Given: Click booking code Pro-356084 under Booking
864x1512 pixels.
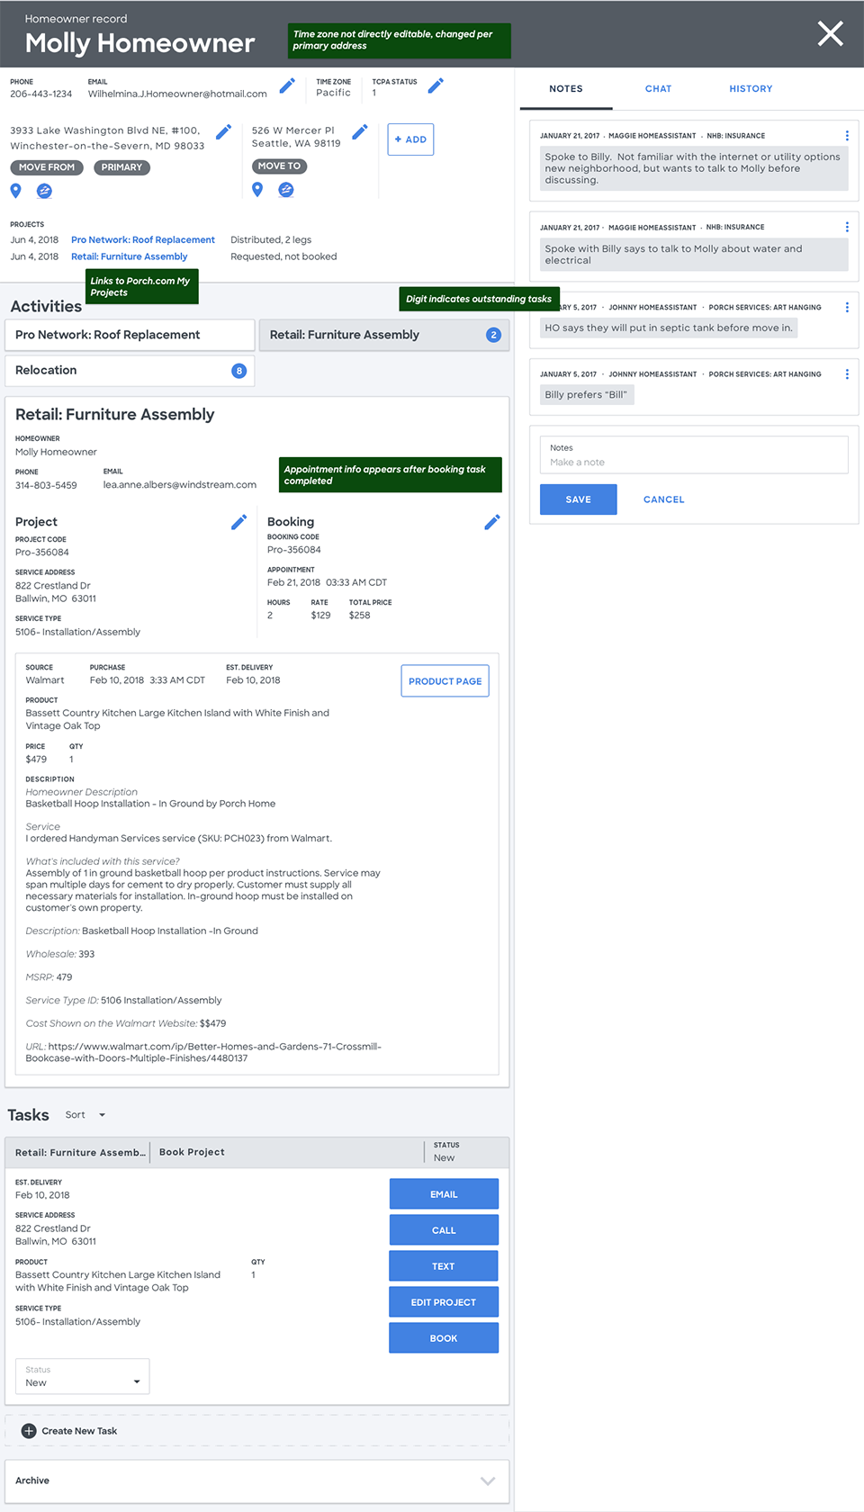Looking at the screenshot, I should tap(294, 550).
